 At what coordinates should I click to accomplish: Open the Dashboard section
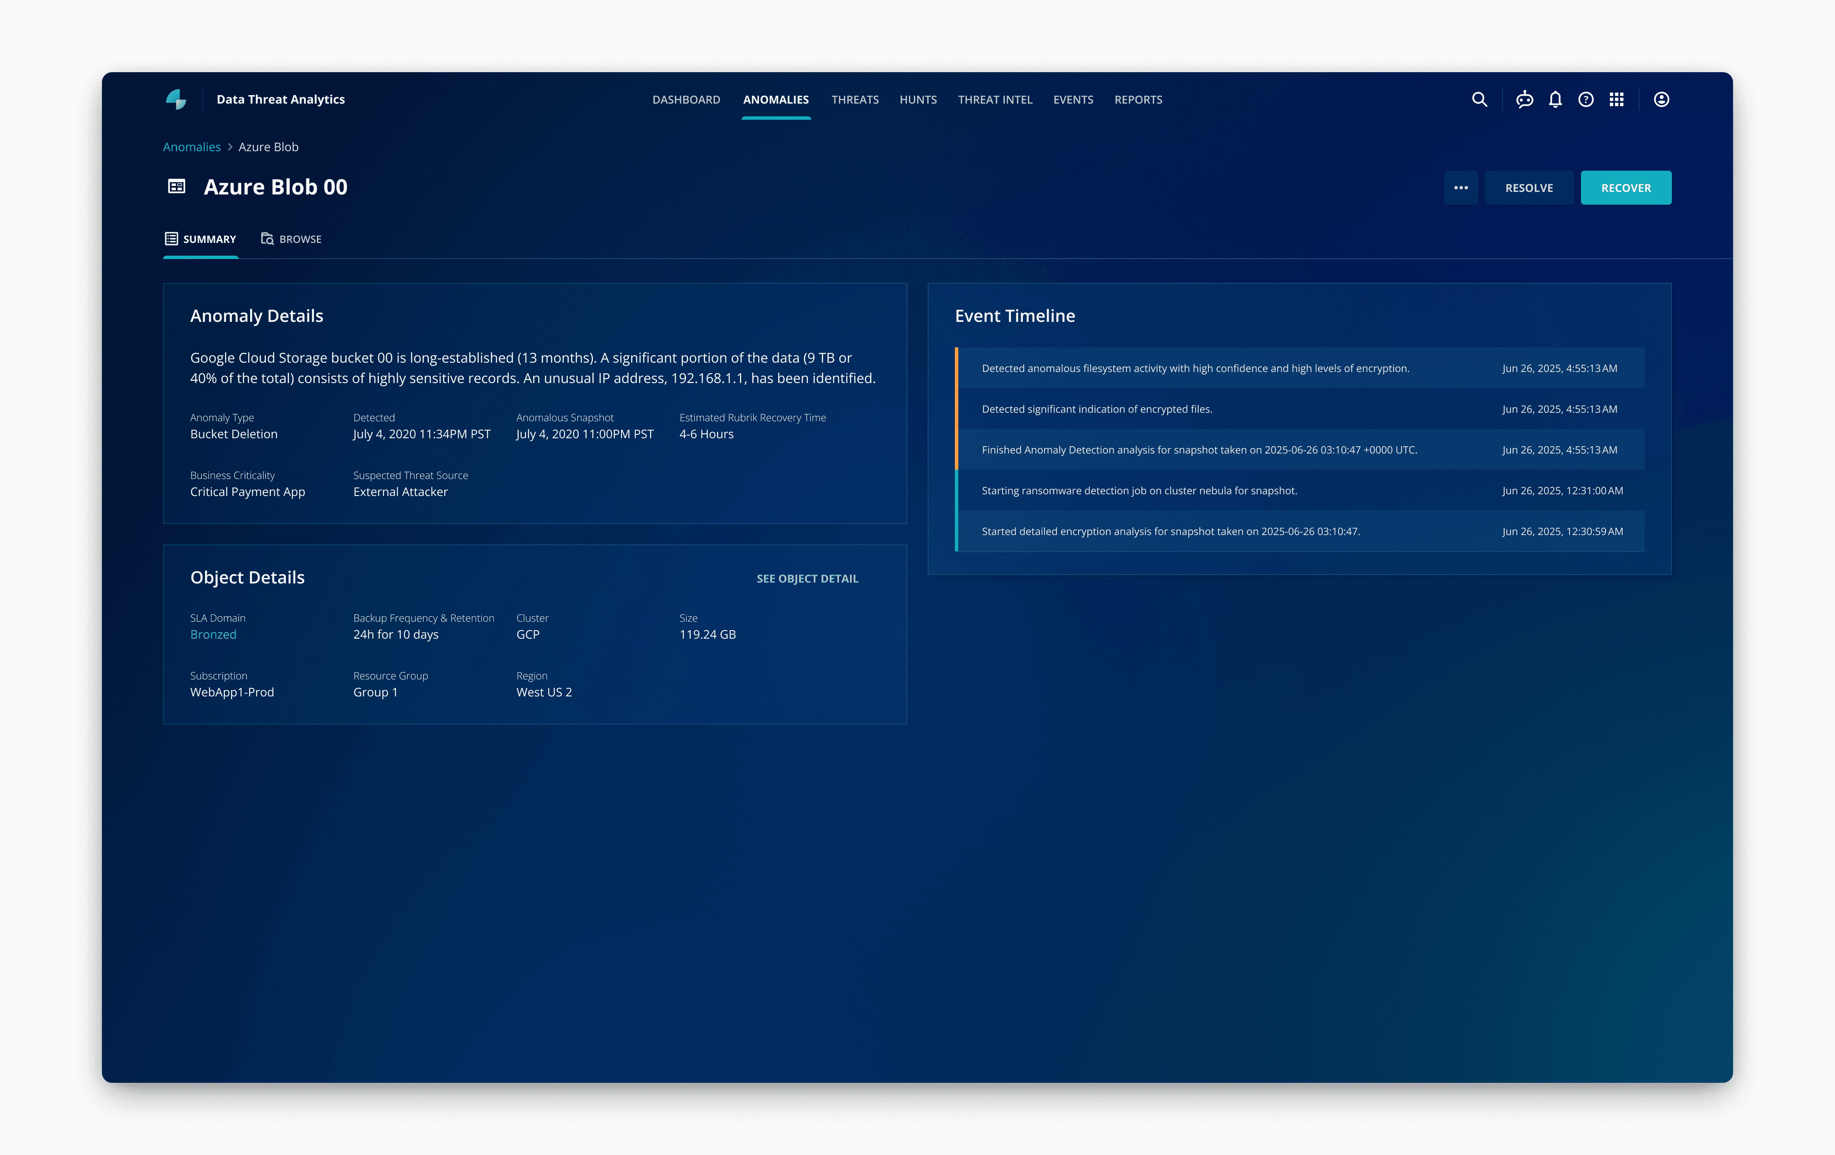(x=686, y=100)
